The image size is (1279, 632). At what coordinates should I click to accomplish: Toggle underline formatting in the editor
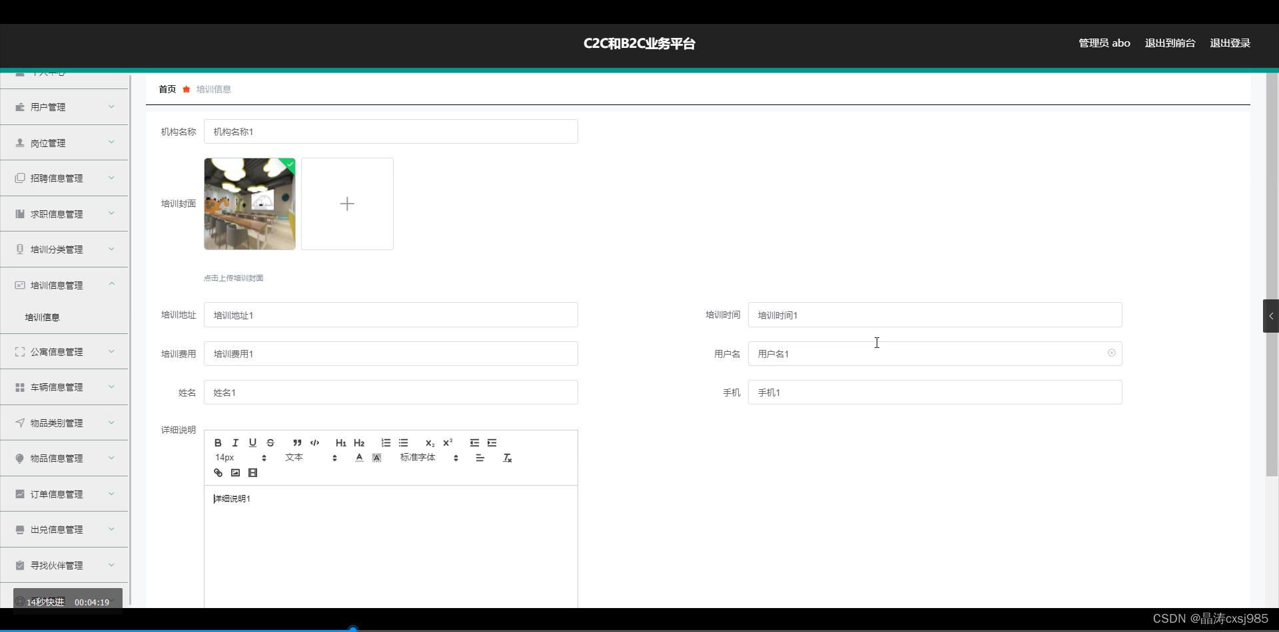pos(252,442)
